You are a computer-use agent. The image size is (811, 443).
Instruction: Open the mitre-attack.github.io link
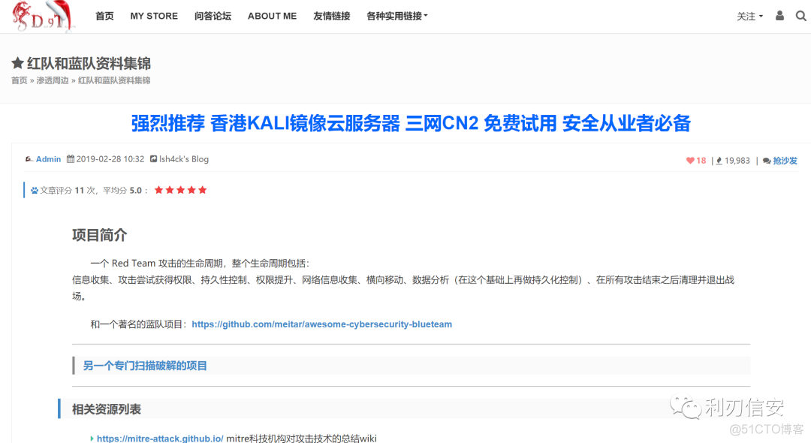coord(160,438)
